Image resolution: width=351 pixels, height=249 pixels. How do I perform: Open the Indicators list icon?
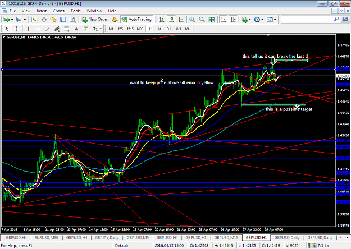click(x=245, y=20)
